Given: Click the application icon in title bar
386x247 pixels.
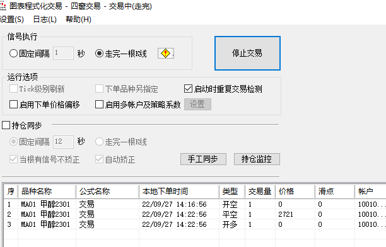Looking at the screenshot, I should click(x=3, y=6).
